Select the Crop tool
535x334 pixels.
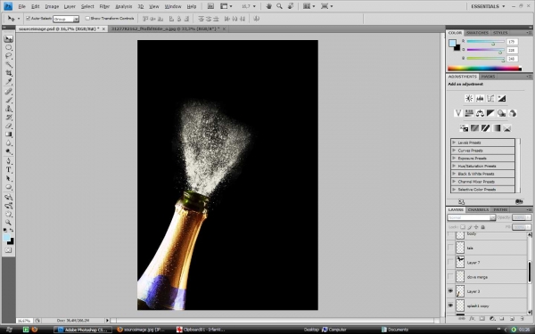click(9, 73)
